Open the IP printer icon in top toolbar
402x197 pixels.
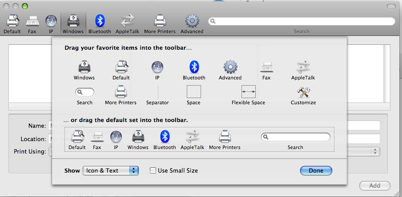[x=51, y=21]
